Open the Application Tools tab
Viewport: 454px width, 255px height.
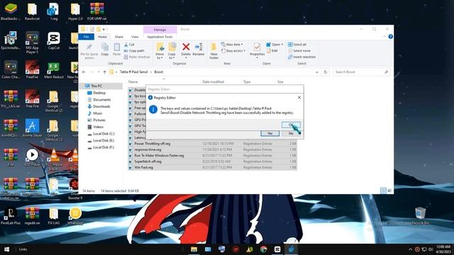click(x=160, y=37)
